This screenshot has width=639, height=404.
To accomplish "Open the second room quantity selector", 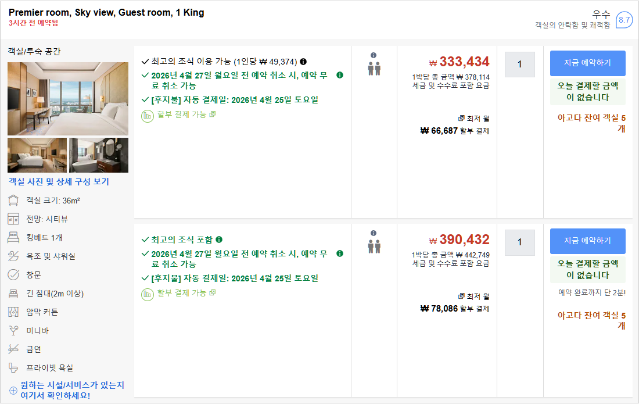I will 519,242.
